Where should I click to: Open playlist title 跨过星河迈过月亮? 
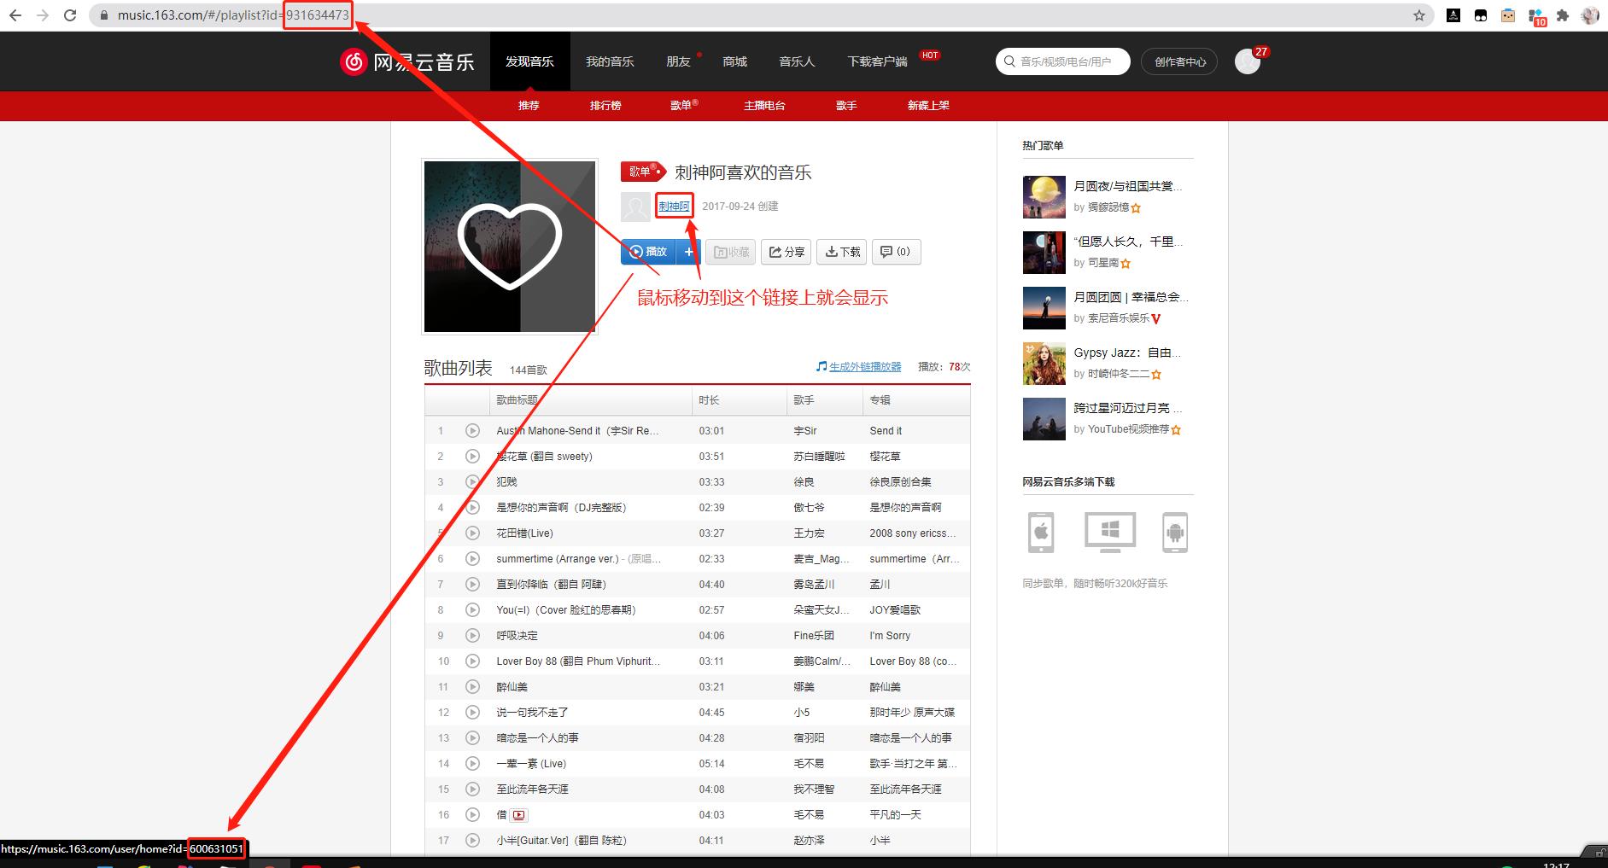(x=1128, y=408)
